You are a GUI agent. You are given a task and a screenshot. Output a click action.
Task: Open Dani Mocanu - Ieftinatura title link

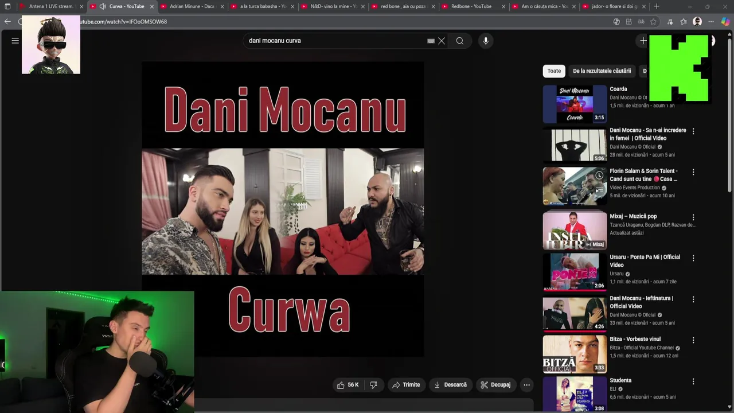point(641,302)
